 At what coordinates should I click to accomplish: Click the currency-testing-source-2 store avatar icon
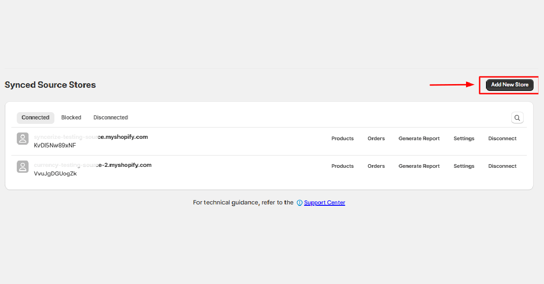point(23,166)
